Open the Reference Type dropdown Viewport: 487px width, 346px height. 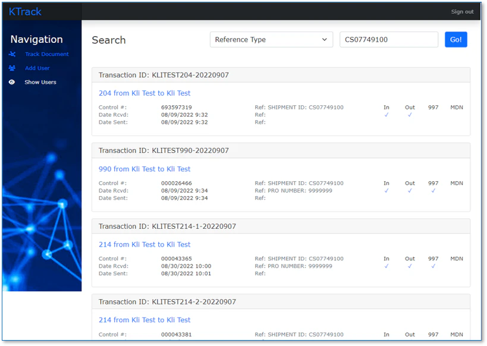point(271,39)
